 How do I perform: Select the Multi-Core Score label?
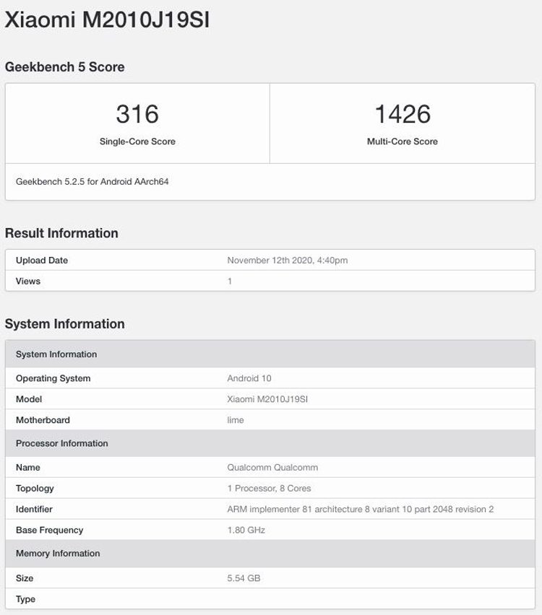click(x=403, y=141)
